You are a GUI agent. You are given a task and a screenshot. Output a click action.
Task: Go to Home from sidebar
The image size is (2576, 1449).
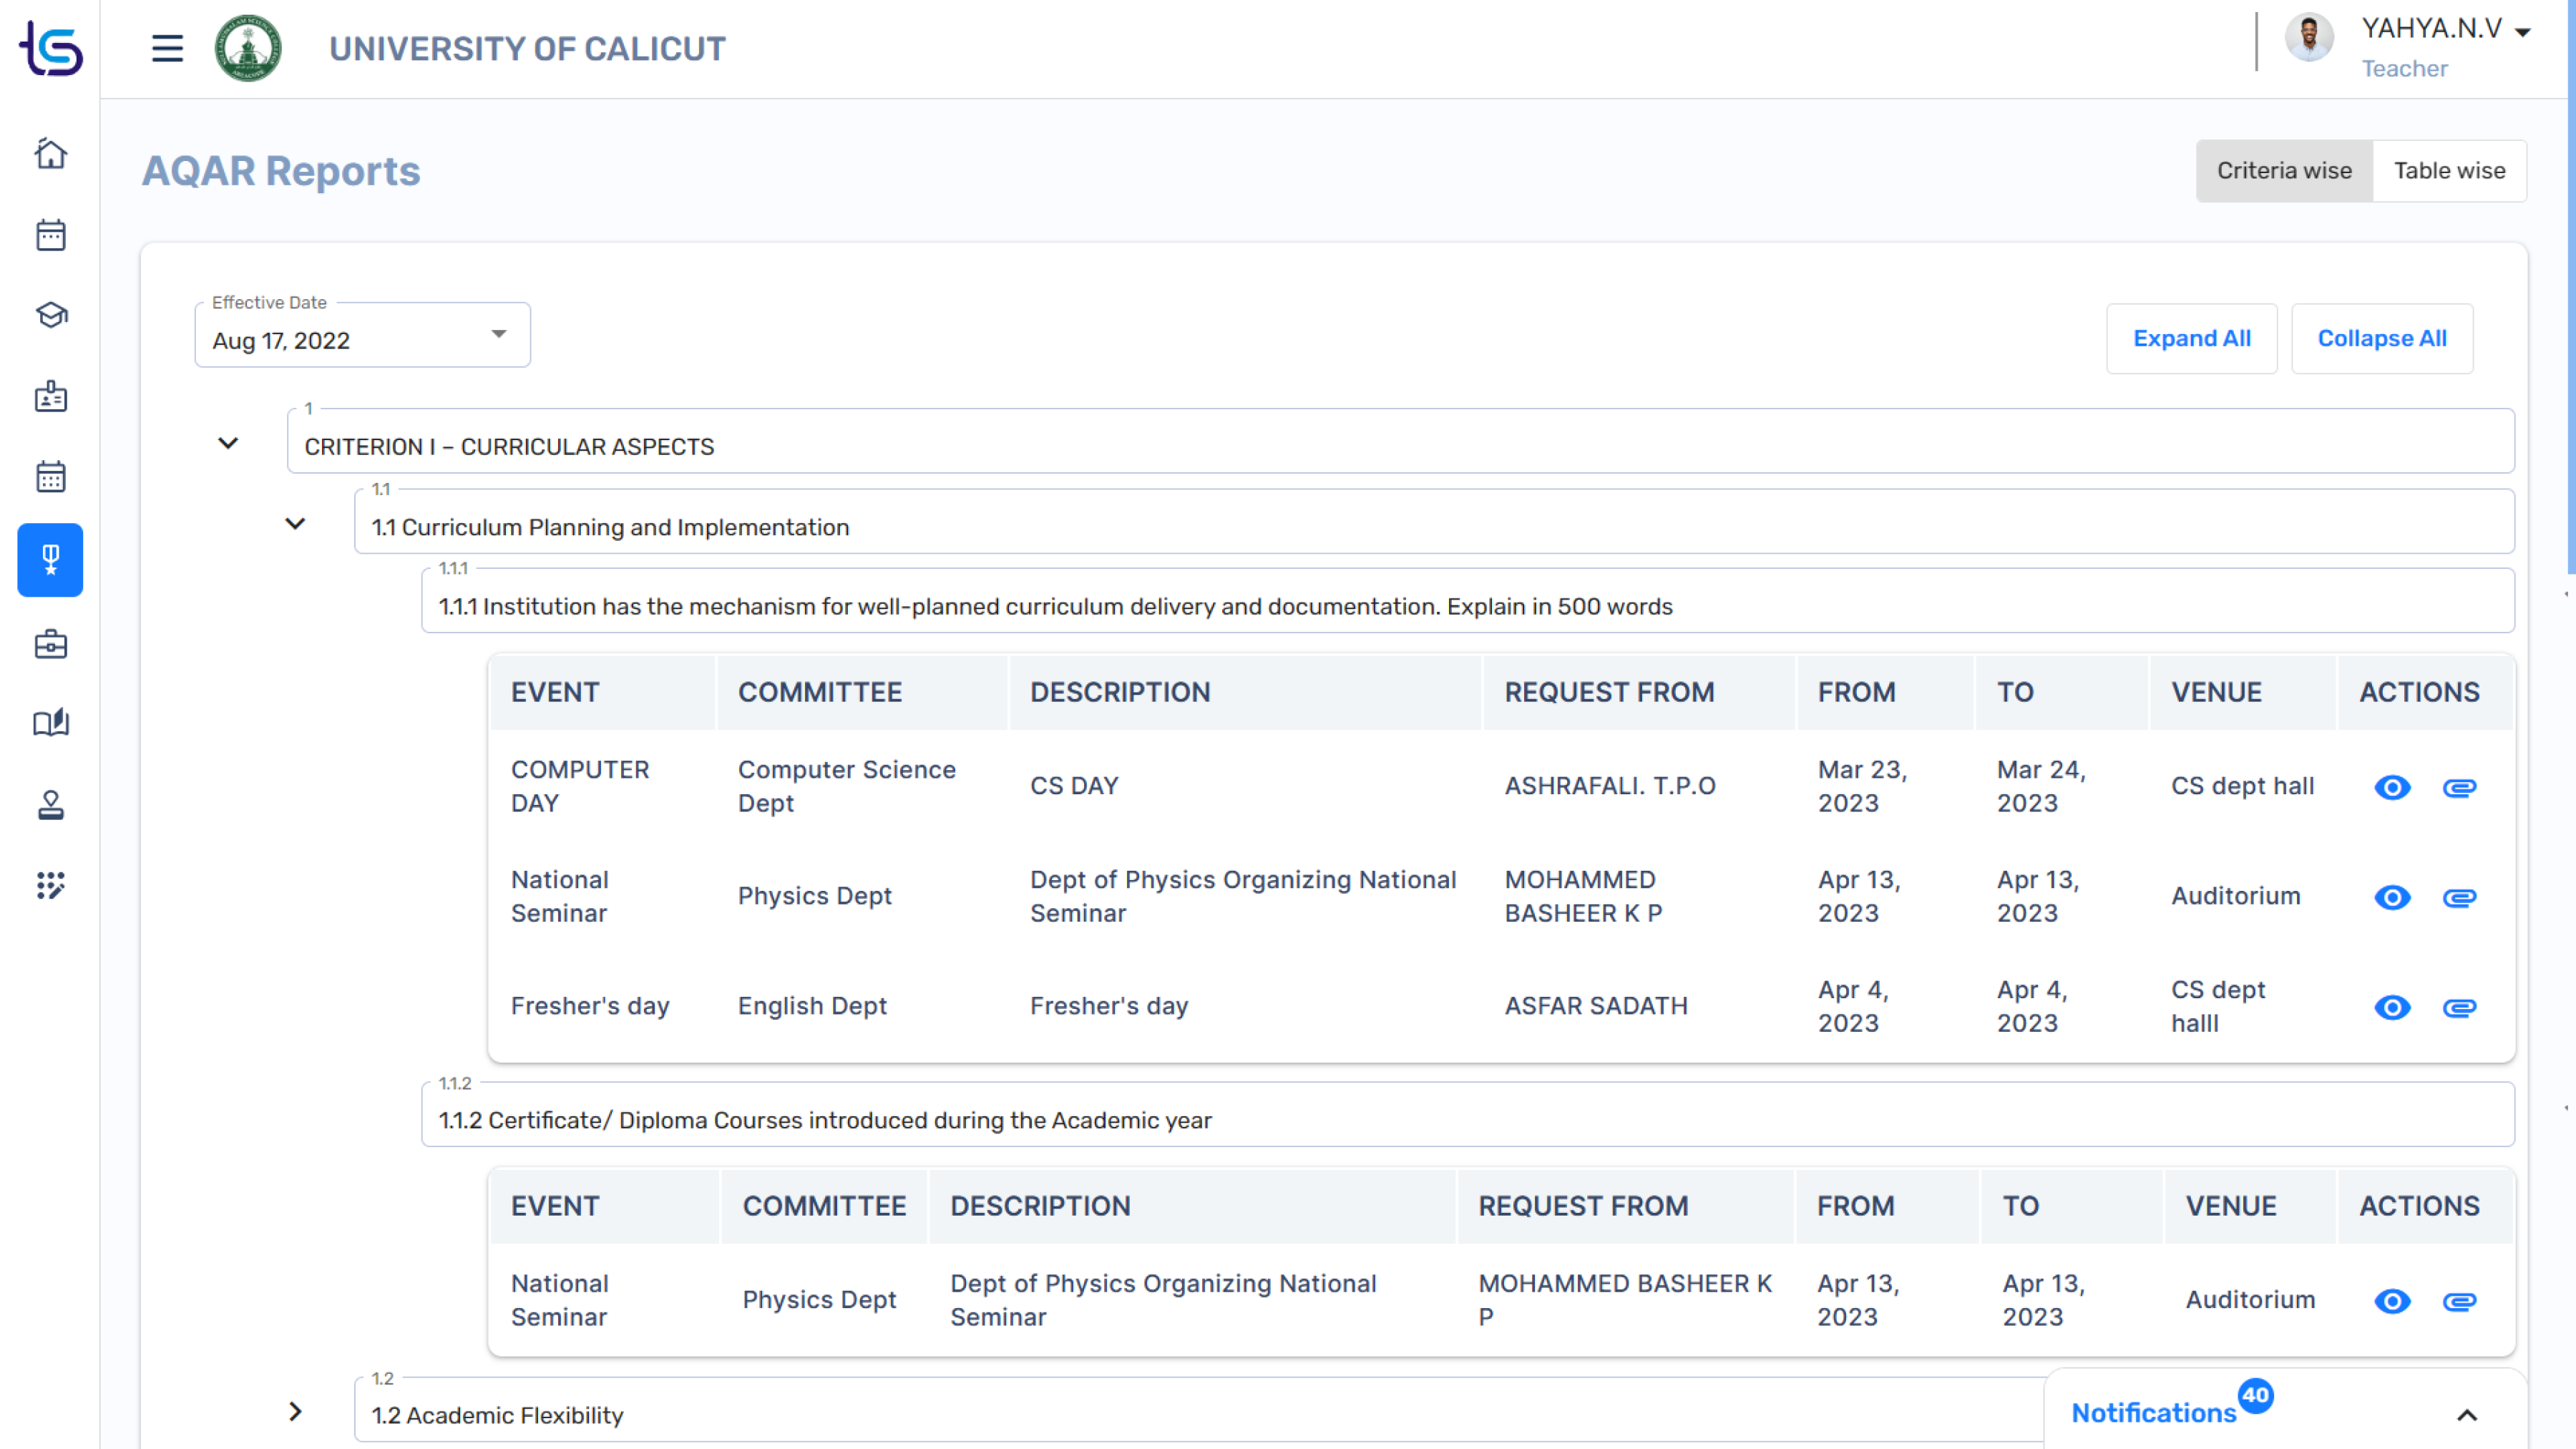click(x=51, y=154)
